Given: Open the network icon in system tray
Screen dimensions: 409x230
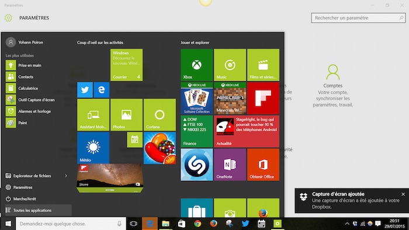Looking at the screenshot, I should [x=363, y=224].
